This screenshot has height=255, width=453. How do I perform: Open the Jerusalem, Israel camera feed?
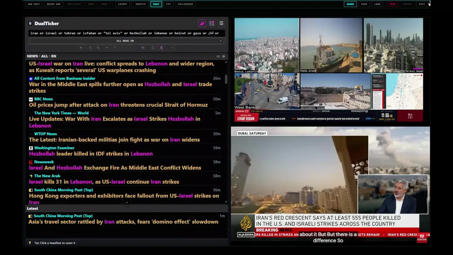[335, 91]
